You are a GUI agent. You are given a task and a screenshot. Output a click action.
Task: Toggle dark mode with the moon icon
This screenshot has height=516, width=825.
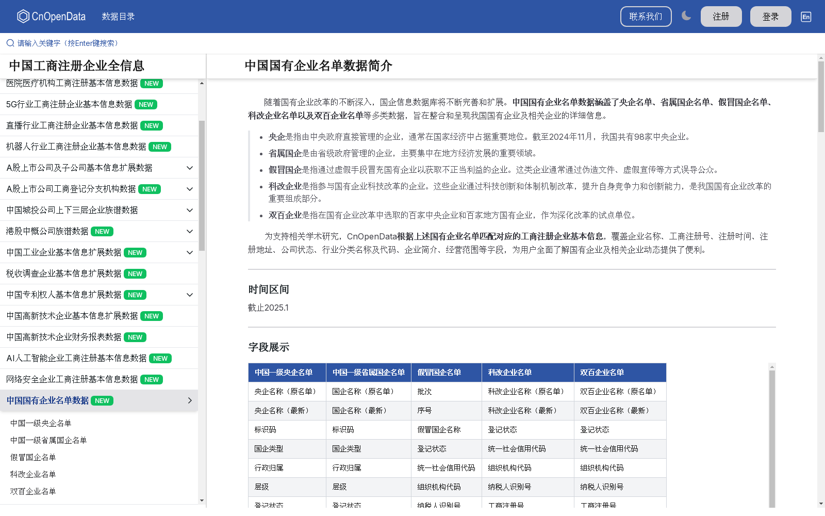click(x=686, y=16)
